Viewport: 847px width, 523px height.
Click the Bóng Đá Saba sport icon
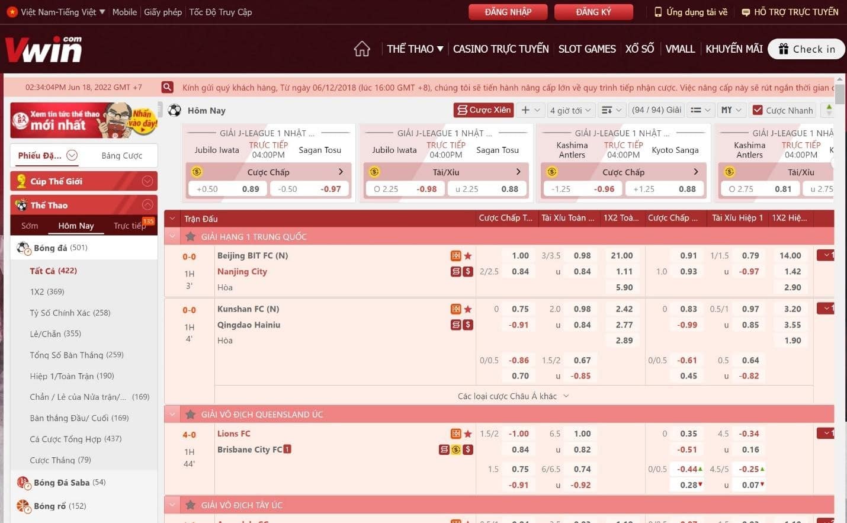[x=24, y=483]
